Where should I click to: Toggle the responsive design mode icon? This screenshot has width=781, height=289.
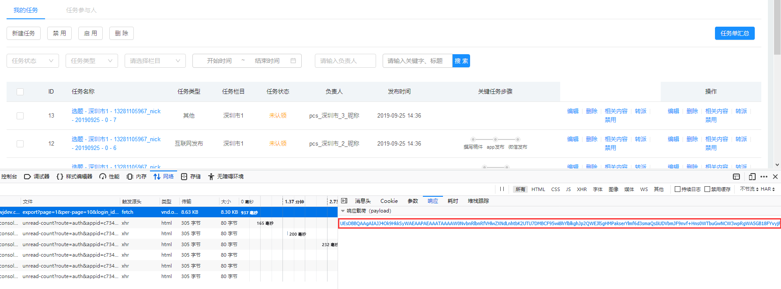(752, 177)
